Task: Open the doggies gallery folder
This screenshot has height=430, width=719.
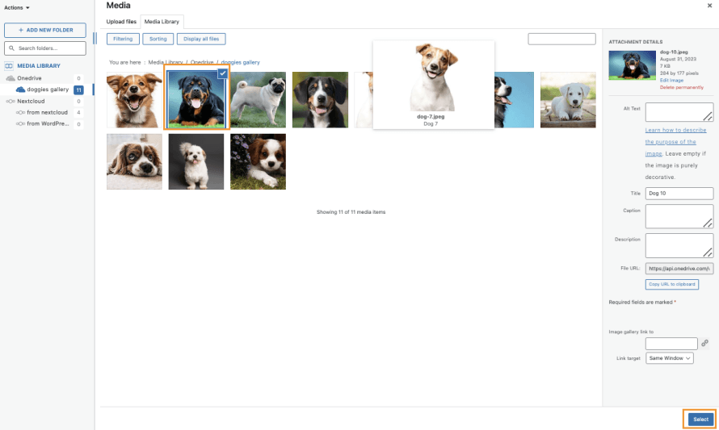Action: pos(48,90)
